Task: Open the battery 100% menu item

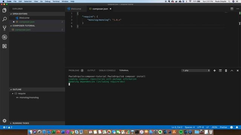Action: point(197,1)
